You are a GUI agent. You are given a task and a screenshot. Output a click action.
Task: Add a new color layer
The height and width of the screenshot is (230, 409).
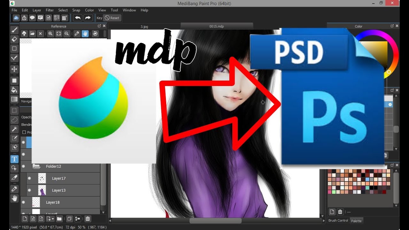(25, 219)
